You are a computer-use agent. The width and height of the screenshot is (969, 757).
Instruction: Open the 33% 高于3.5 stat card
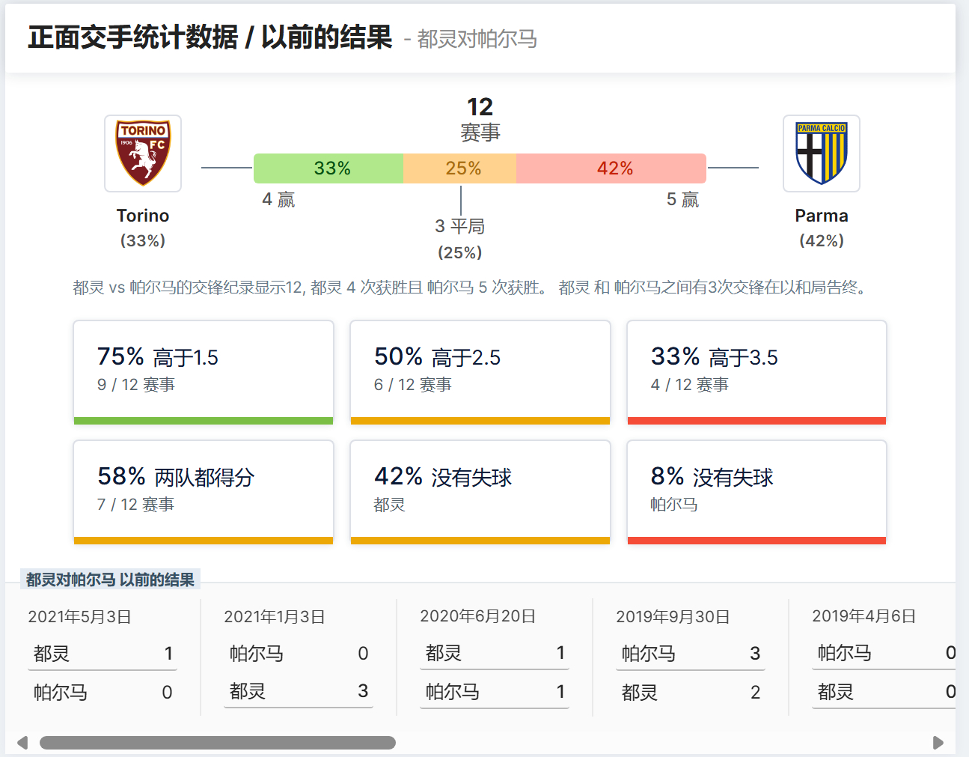point(756,371)
